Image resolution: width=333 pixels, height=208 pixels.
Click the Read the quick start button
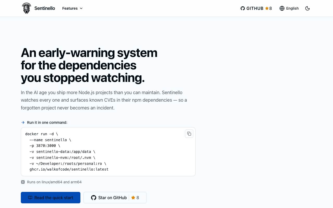coord(50,198)
